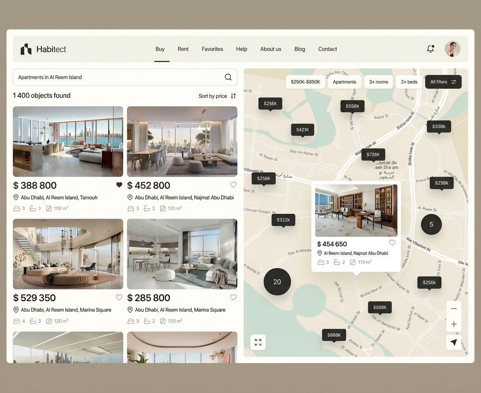The image size is (481, 393).
Task: Click the search magnifier icon
Action: coord(228,77)
